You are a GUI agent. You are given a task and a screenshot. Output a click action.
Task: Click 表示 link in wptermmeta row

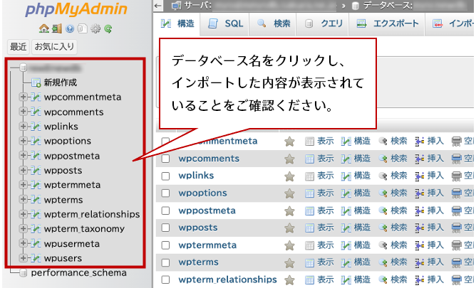pos(326,245)
